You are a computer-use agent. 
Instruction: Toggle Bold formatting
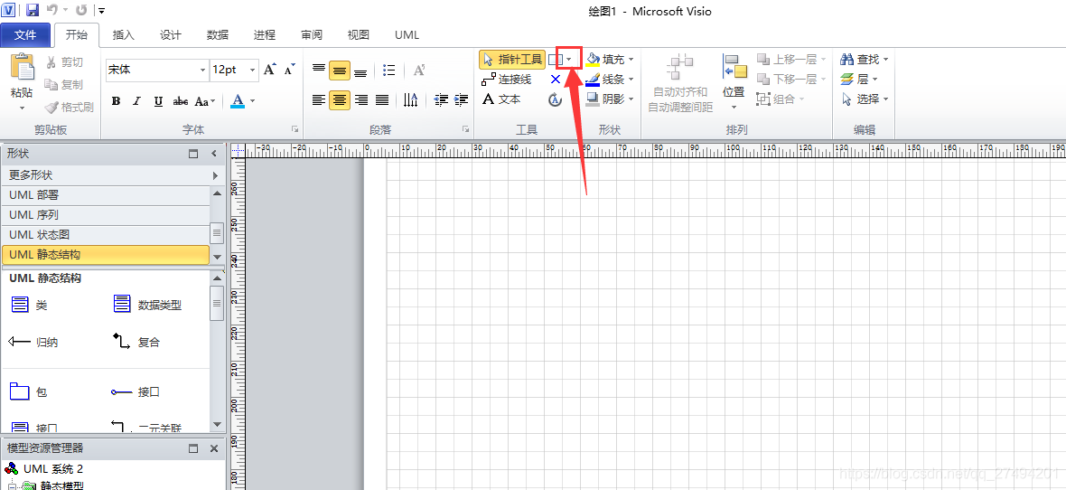[117, 101]
